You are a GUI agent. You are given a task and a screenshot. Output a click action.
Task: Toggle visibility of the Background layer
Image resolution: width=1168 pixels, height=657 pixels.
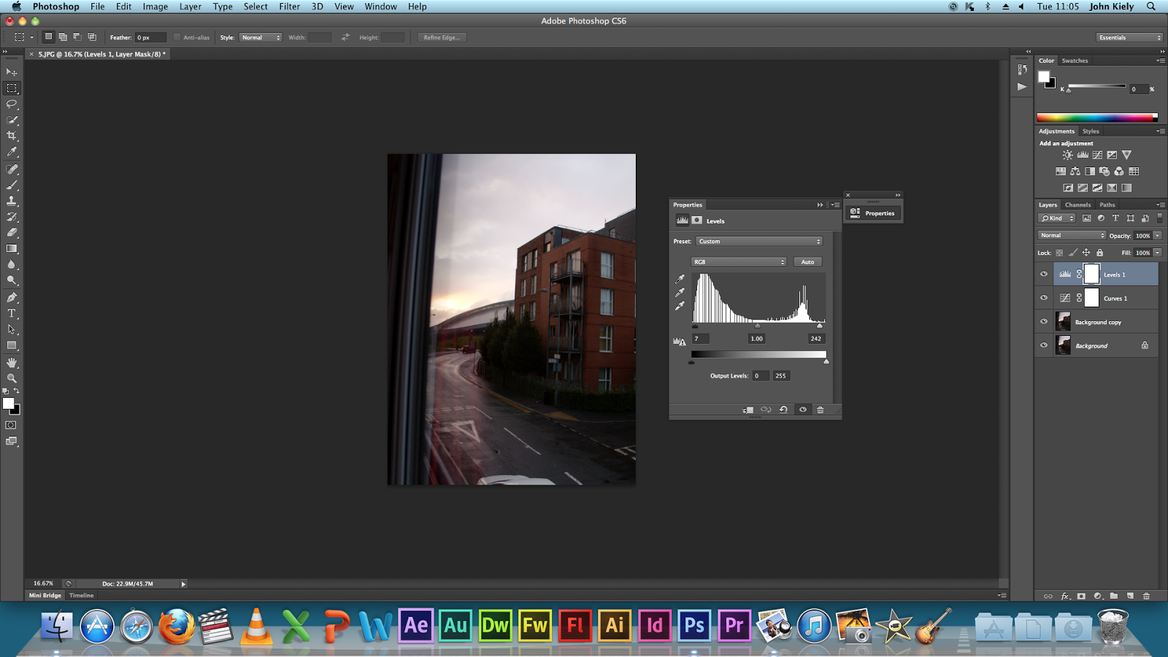point(1044,345)
